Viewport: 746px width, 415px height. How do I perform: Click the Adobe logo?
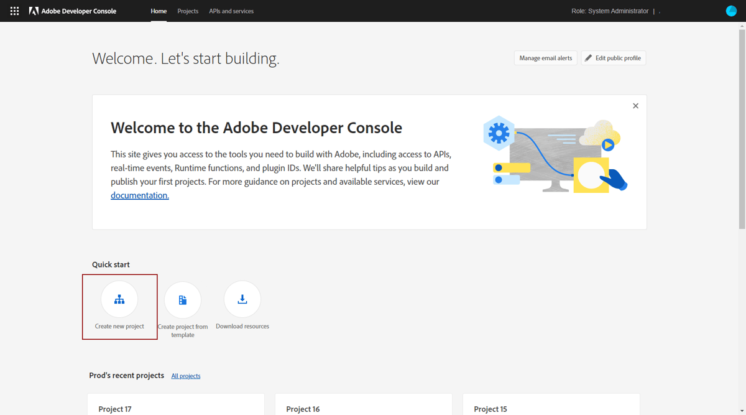34,11
